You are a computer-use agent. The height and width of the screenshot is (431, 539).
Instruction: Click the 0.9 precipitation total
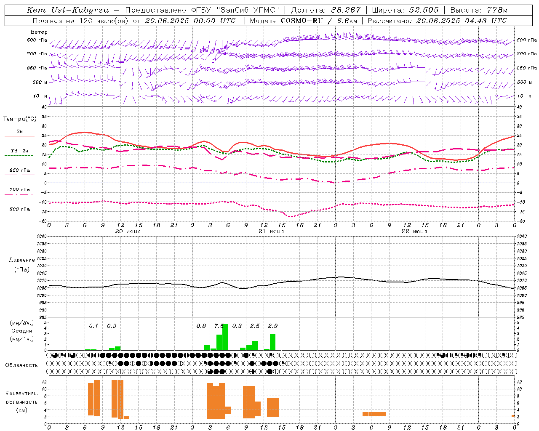point(112,326)
